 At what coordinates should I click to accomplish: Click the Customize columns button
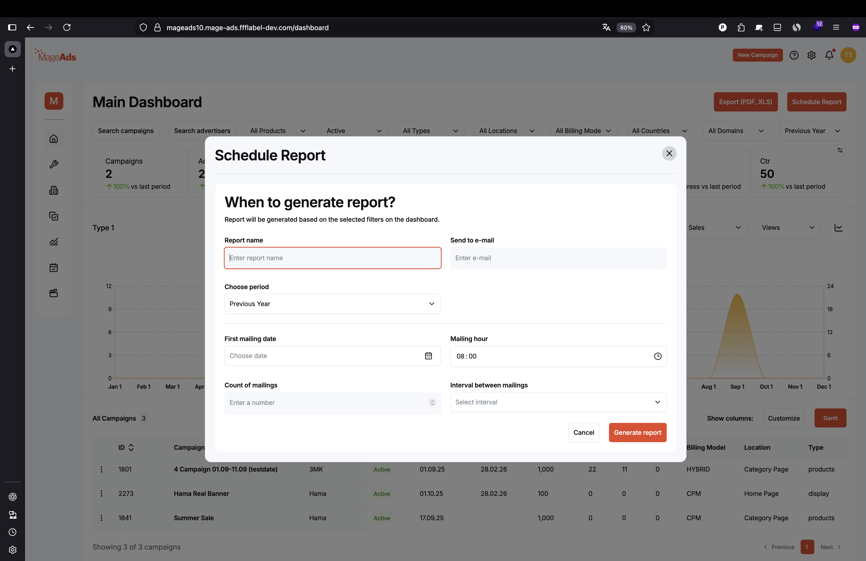(783, 418)
